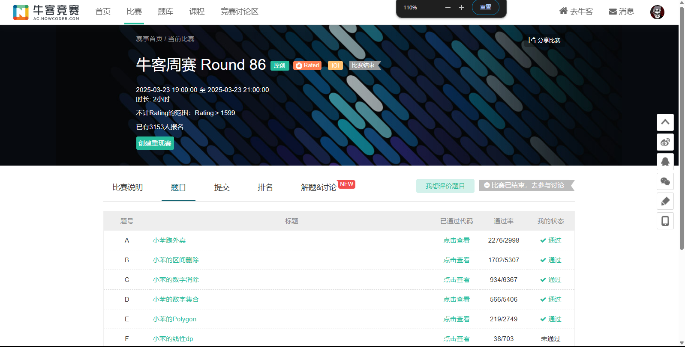
Task: Switch to the 解题&讨论 tab
Action: point(319,187)
